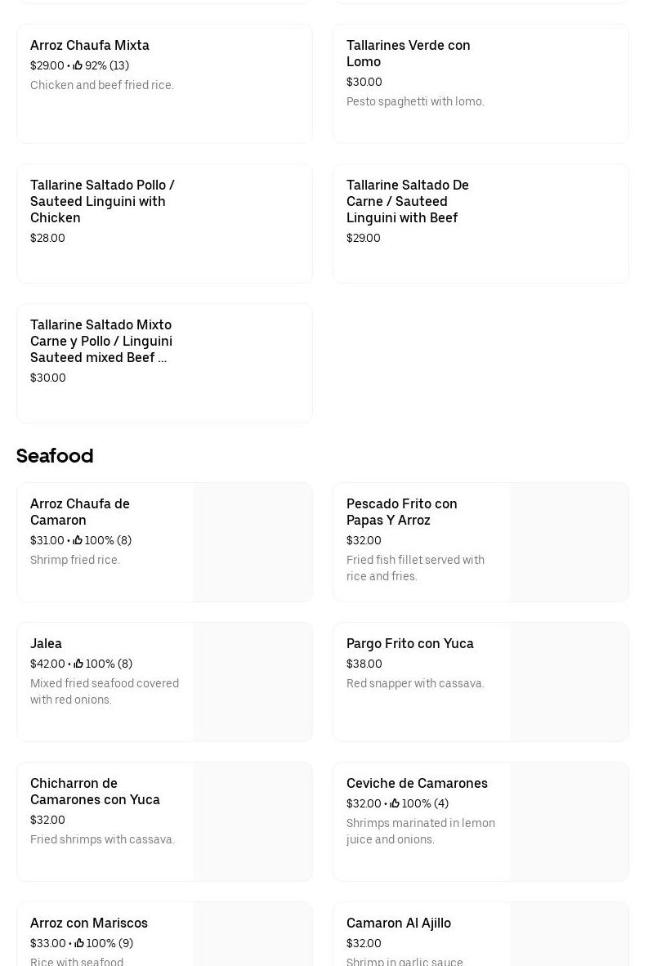
Task: Click thumbs-up icon on Arroz Chaufa de Camaron
Action: pyautogui.click(x=78, y=540)
